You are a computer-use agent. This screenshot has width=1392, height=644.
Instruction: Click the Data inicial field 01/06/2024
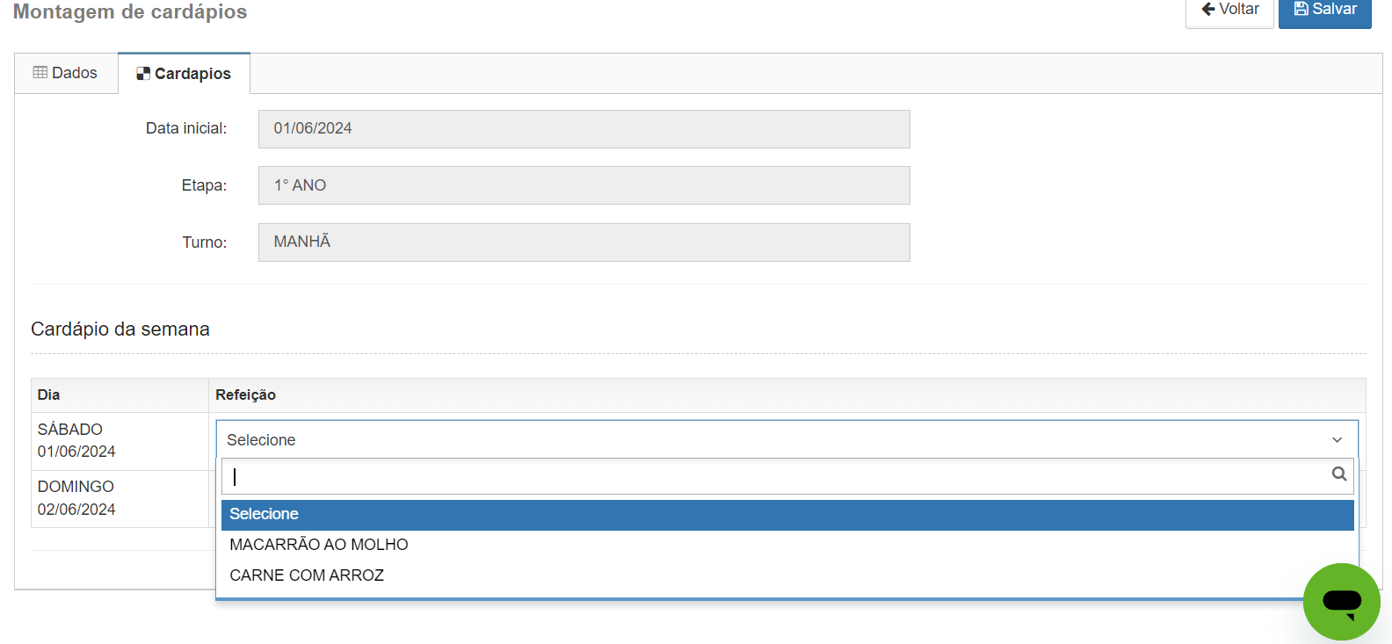pos(584,129)
